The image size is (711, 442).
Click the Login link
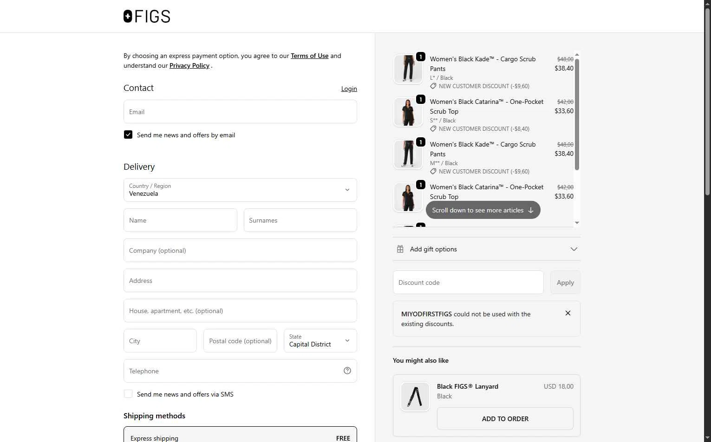349,89
